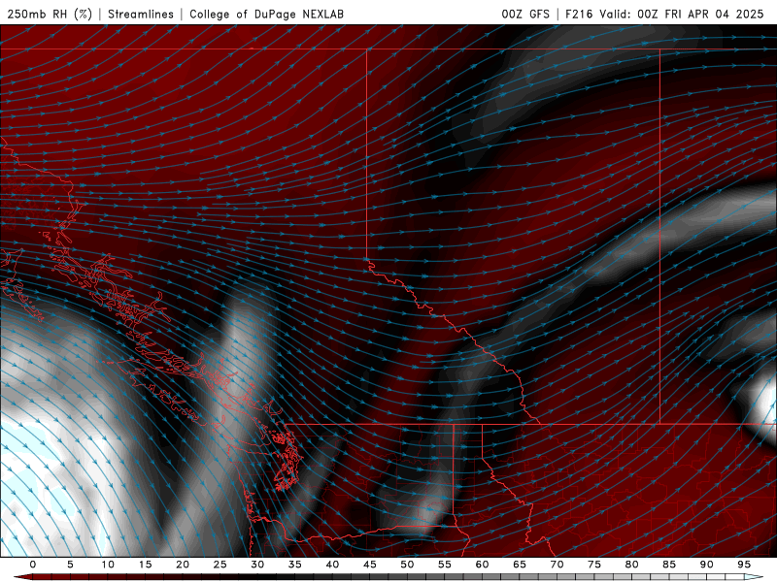Click "College of DuPage NEXLAB" header text
Image resolution: width=777 pixels, height=582 pixels.
(x=266, y=14)
